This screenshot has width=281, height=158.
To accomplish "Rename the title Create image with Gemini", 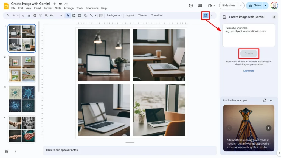I will point(30,4).
